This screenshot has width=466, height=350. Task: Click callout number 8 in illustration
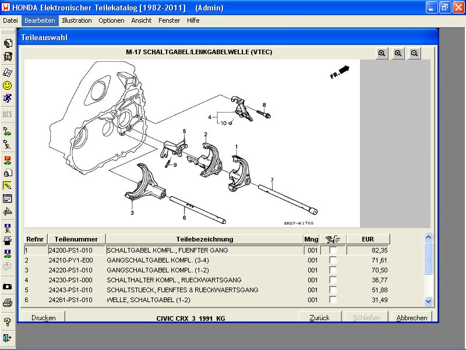[264, 105]
